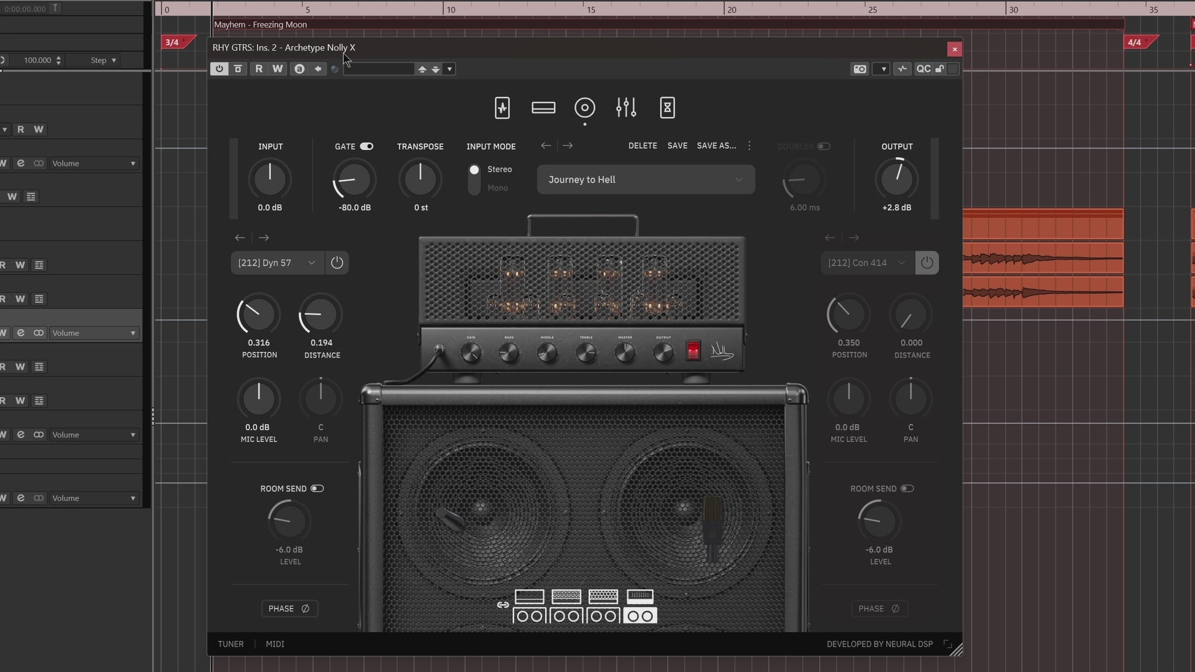Toggle the DOUBLER switch

823,146
